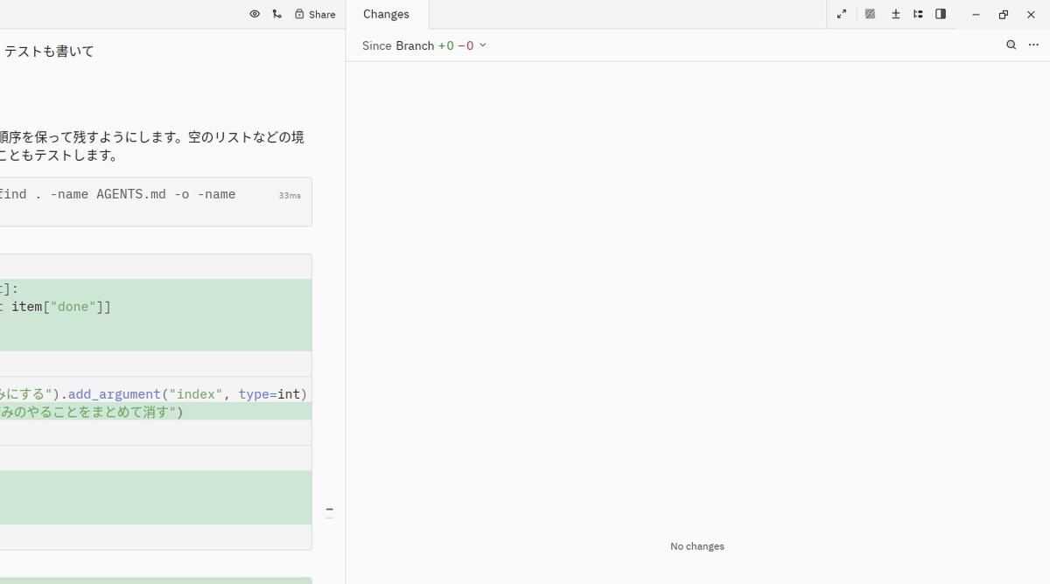
Task: Open the three-dot more options menu
Action: 1032,45
